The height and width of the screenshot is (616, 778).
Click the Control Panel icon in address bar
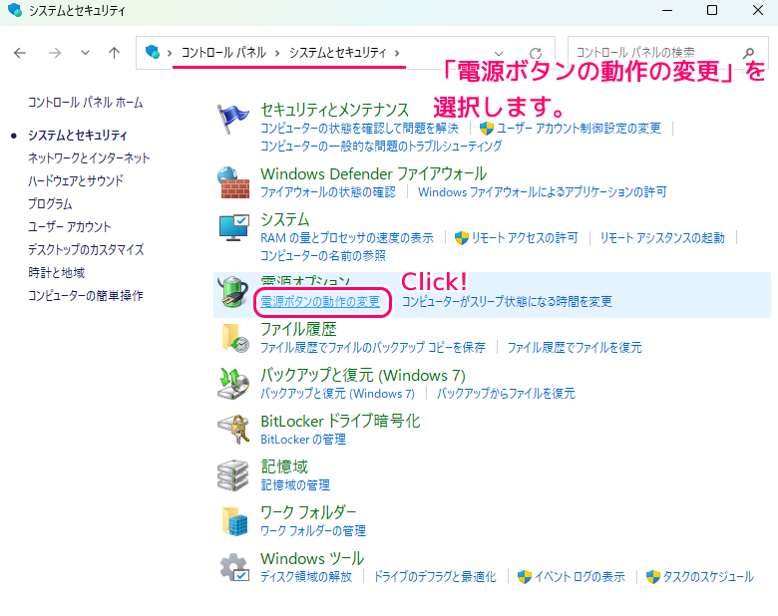[x=153, y=52]
